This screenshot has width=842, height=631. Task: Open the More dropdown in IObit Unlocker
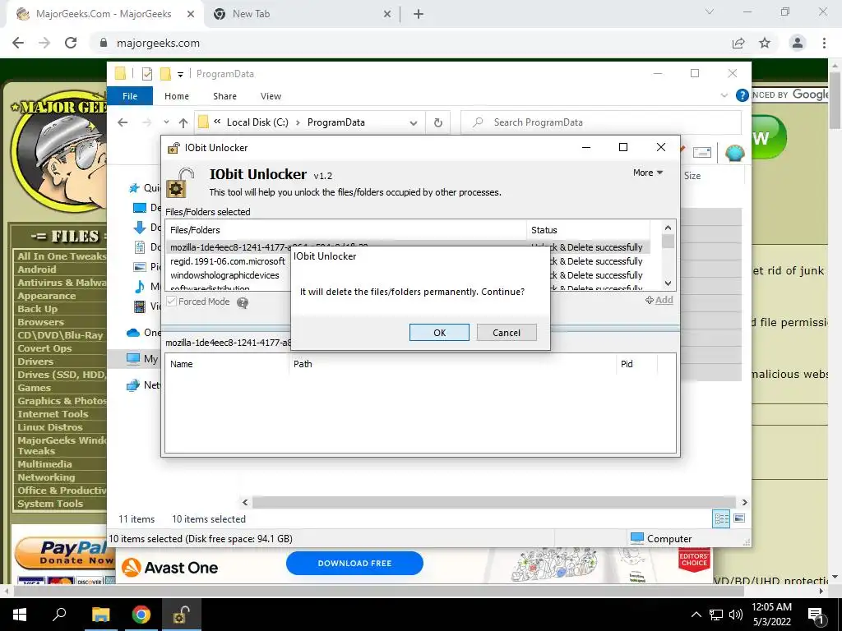click(648, 173)
